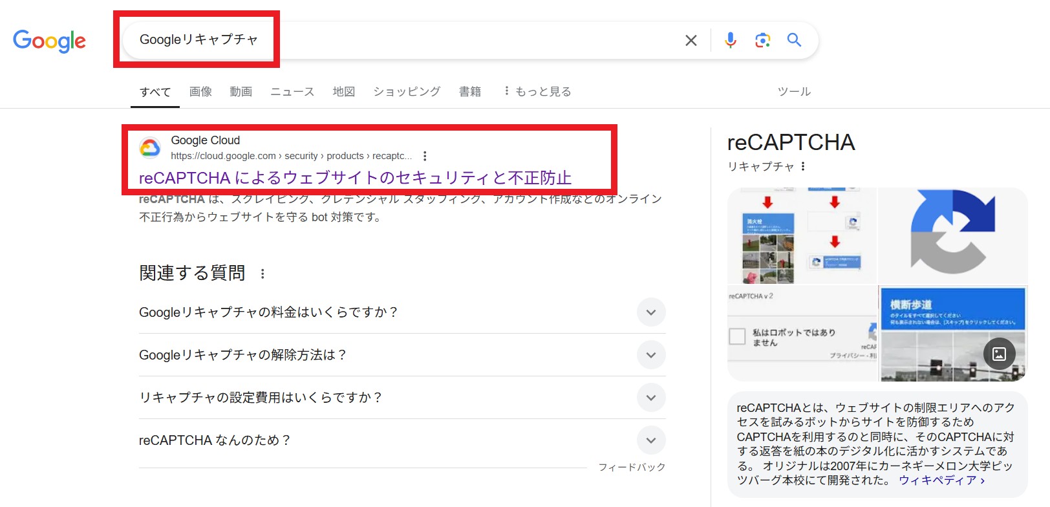Expand question リキャプチャの設定費用はいくらですか
The height and width of the screenshot is (507, 1050).
pyautogui.click(x=650, y=398)
